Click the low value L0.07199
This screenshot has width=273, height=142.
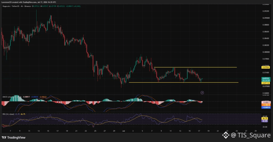tap(53, 6)
